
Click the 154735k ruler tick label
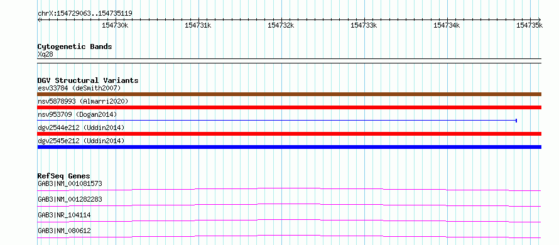pos(529,25)
